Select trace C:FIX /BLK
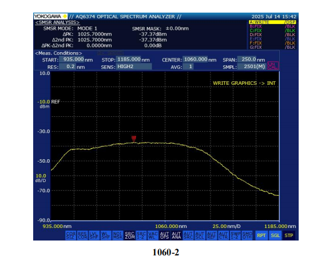This screenshot has height=268, width=333. coord(272,30)
